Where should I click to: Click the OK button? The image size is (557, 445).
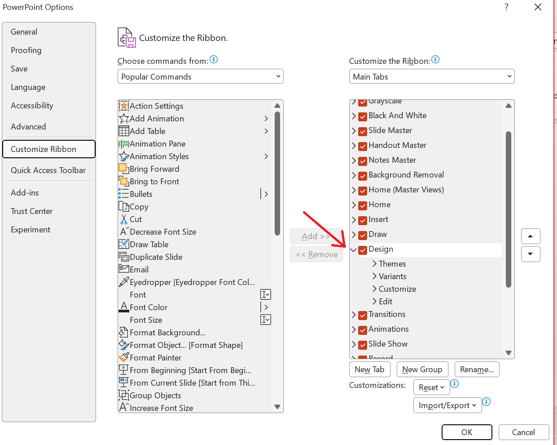467,432
